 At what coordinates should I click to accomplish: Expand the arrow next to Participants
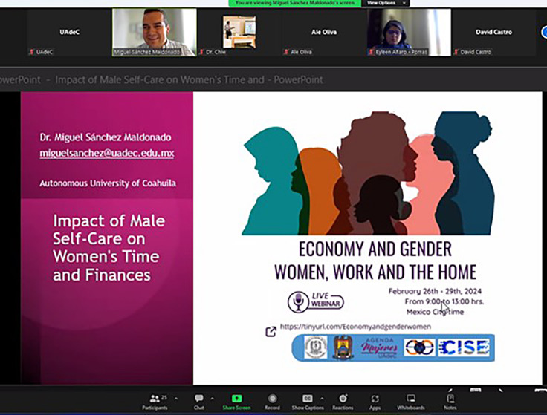tap(175, 398)
